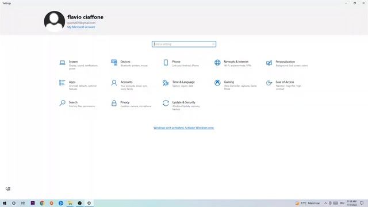Open Task View on the taskbar
Screen dimensions: 368x207
coord(23,203)
